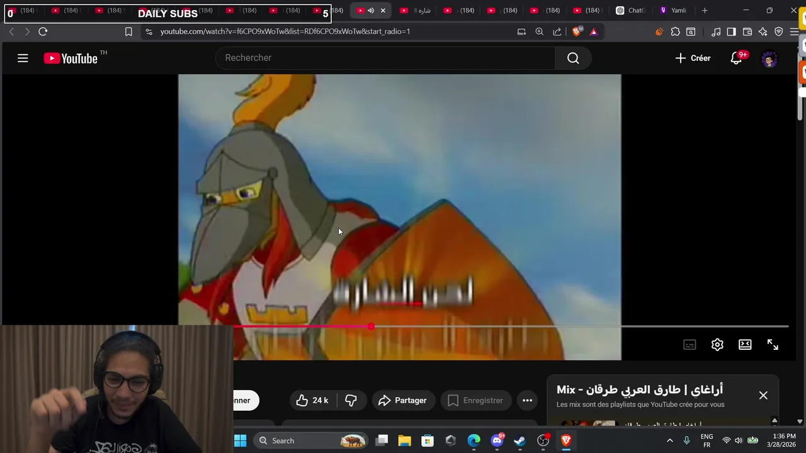This screenshot has height=453, width=806.
Task: Open Discord from the taskbar
Action: click(x=497, y=440)
